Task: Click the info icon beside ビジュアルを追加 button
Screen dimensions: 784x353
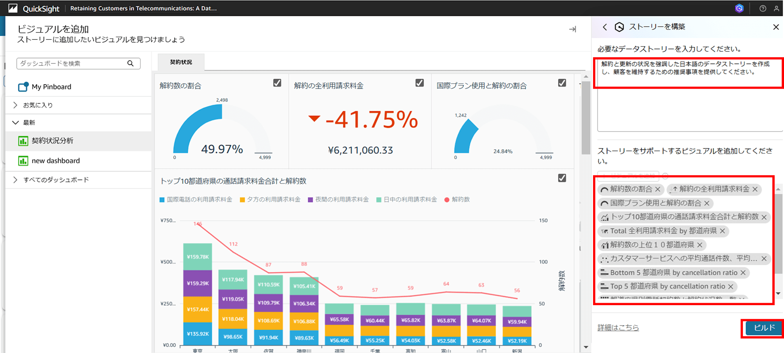Action: 665,176
